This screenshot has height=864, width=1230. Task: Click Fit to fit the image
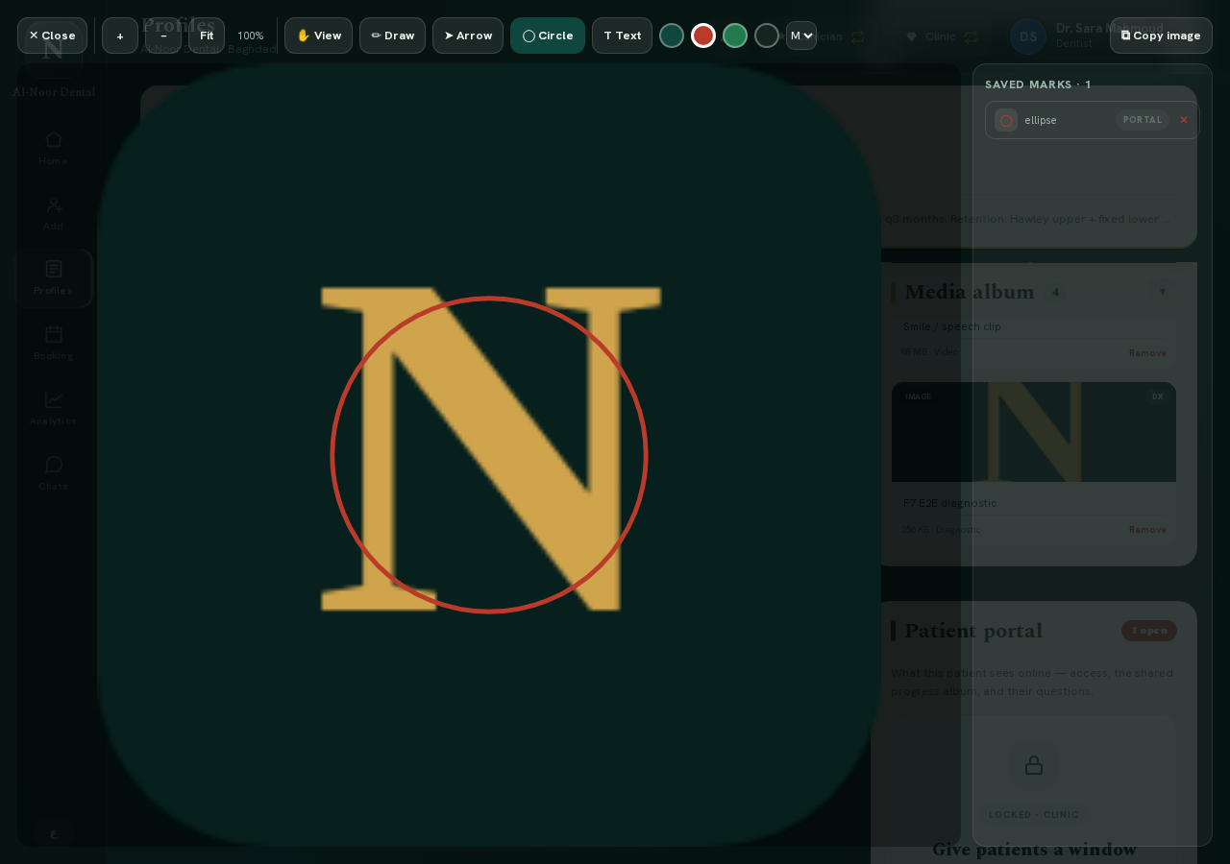point(207,36)
